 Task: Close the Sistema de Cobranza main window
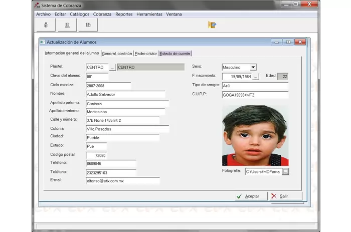(309, 4)
